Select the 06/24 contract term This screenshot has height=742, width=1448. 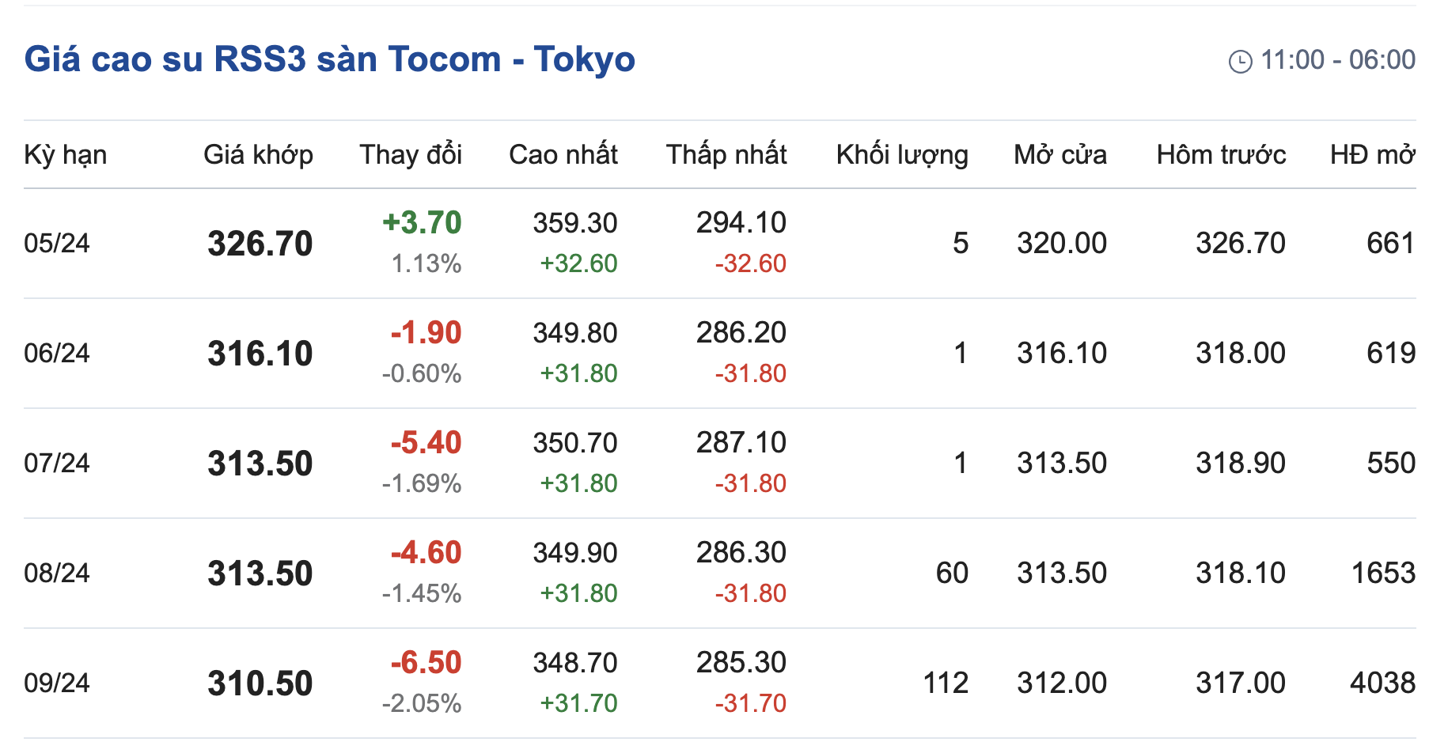[57, 353]
